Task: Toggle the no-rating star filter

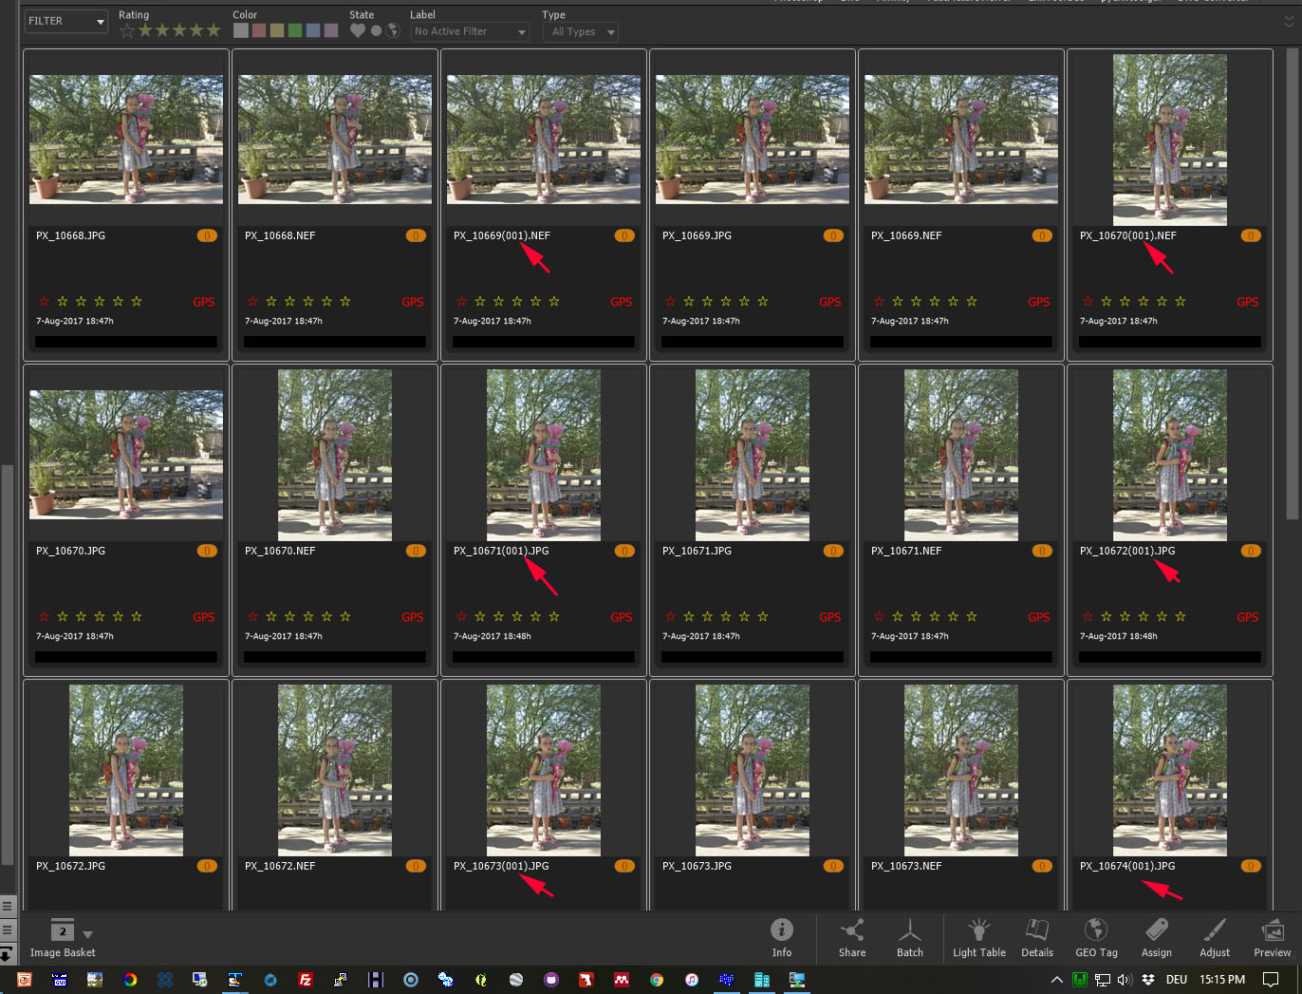Action: click(x=127, y=30)
